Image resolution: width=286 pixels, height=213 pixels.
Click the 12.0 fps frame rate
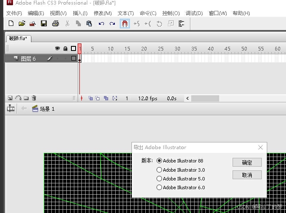click(x=147, y=99)
